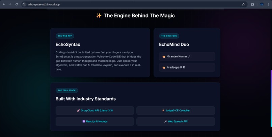Click The Engine Behind The Magic heading
Viewport: 272px width, 137px height.
click(139, 16)
